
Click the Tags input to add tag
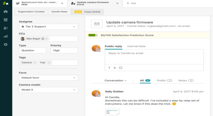tap(65, 62)
